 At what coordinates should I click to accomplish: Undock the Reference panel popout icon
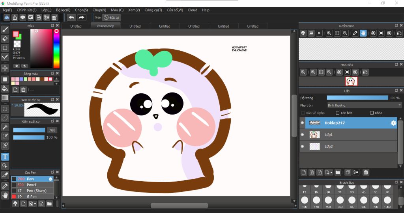pos(397,26)
